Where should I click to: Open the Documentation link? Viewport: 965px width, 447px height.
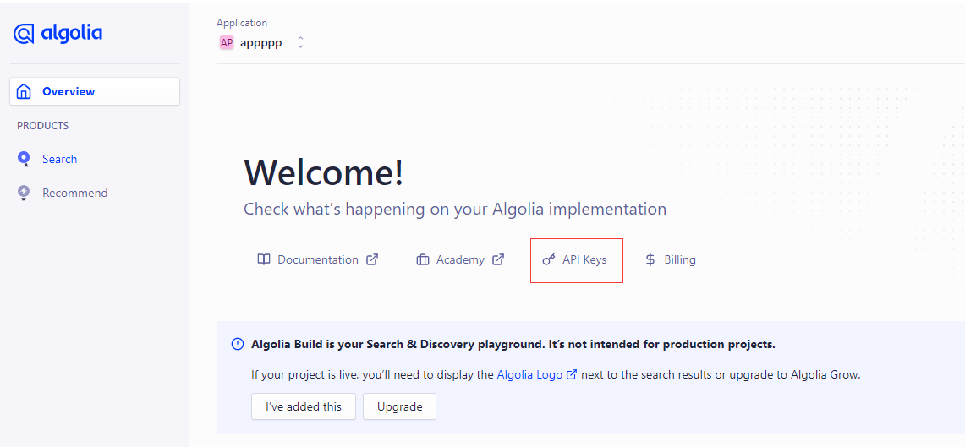point(317,260)
